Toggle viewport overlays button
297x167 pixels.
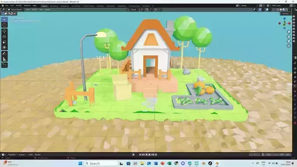267,10
